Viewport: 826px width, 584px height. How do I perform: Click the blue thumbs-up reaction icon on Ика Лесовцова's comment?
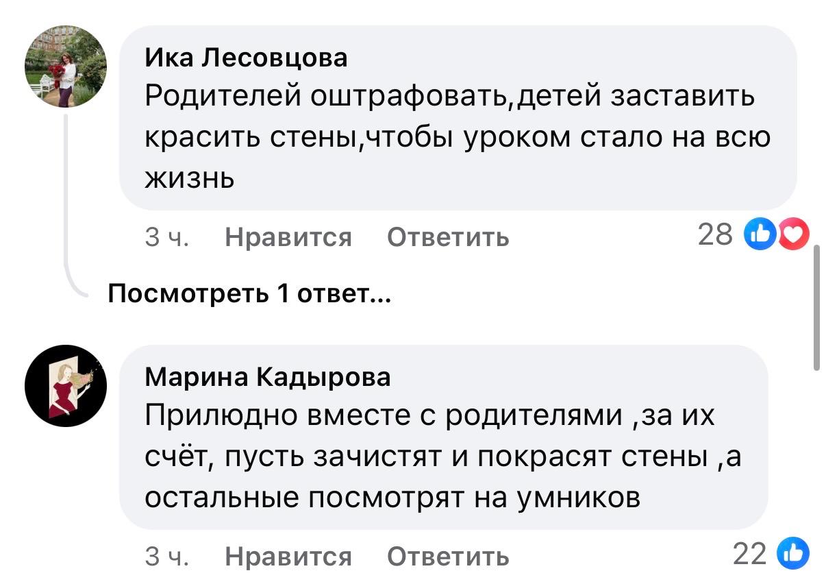pyautogui.click(x=760, y=236)
